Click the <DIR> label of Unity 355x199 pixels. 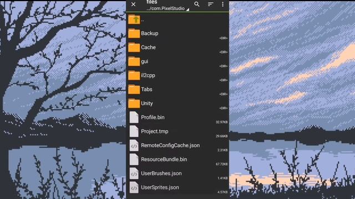click(223, 108)
